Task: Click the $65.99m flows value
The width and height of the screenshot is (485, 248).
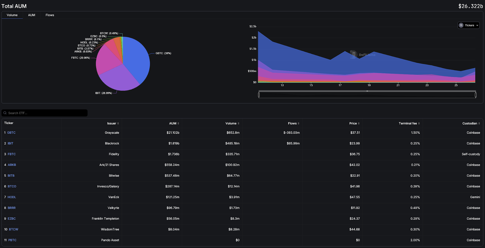Action: click(x=293, y=144)
